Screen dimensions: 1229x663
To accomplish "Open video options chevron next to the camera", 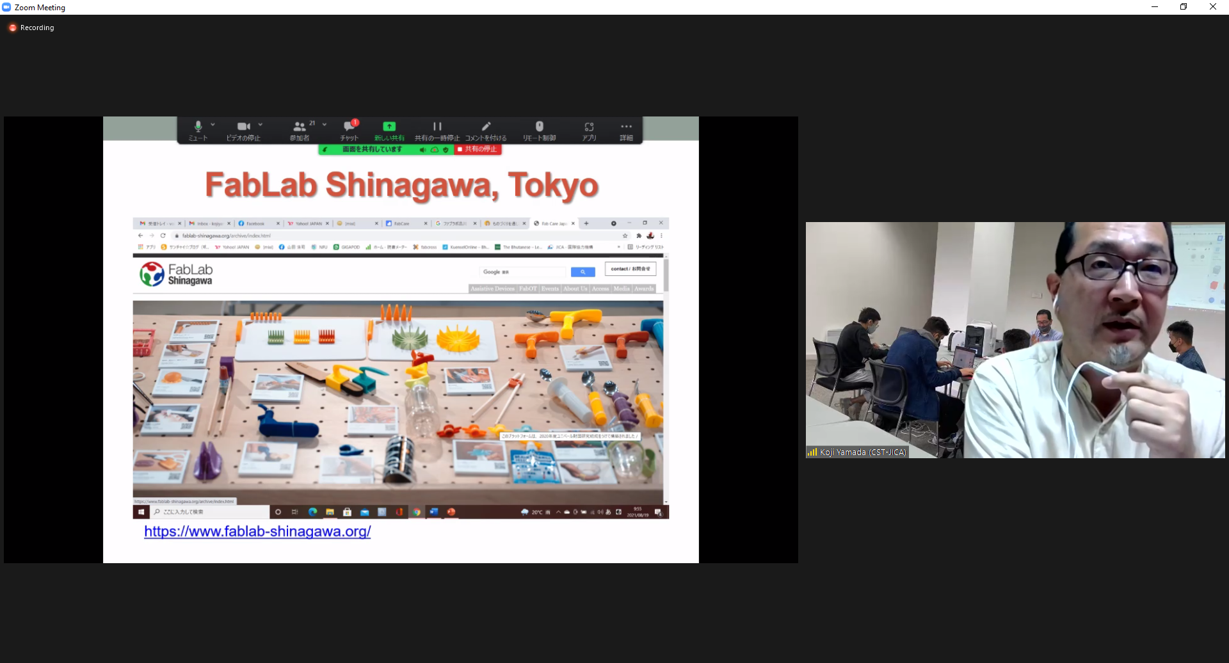I will click(261, 125).
